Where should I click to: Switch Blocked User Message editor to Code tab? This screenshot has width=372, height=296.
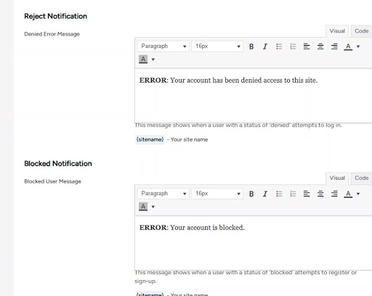[361, 178]
